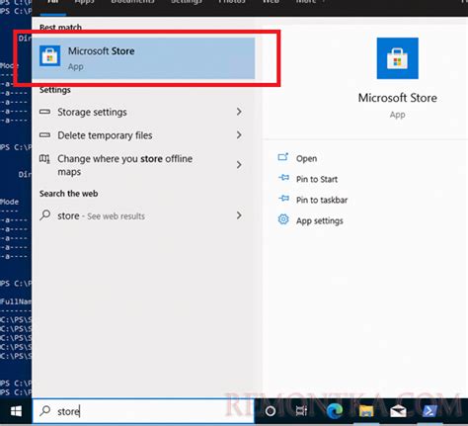Click the Open action icon
The image size is (468, 426).
[283, 157]
